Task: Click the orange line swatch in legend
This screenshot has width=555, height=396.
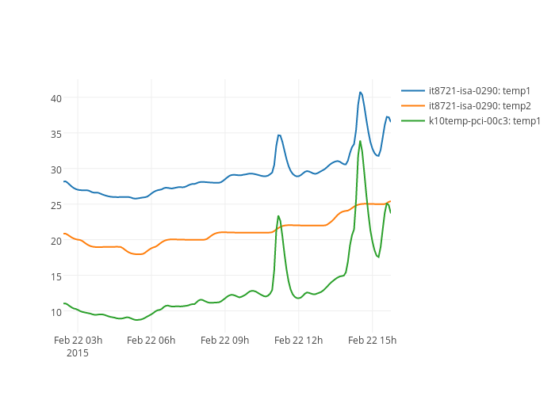Action: (x=413, y=106)
